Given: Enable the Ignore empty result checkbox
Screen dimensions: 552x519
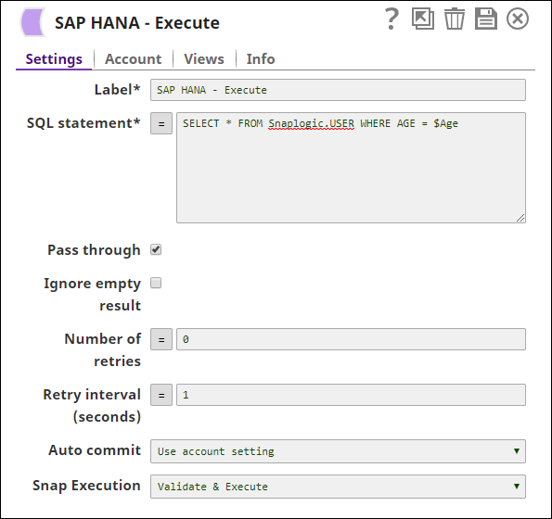Looking at the screenshot, I should click(x=156, y=283).
